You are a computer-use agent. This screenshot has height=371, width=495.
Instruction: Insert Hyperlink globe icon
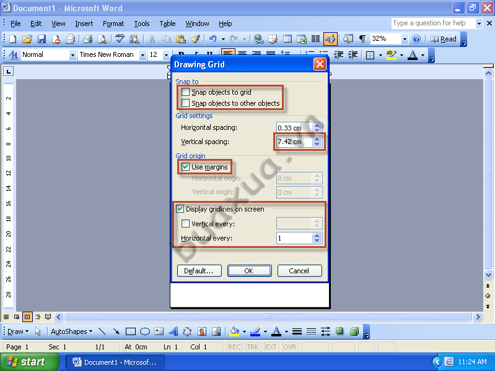[258, 39]
